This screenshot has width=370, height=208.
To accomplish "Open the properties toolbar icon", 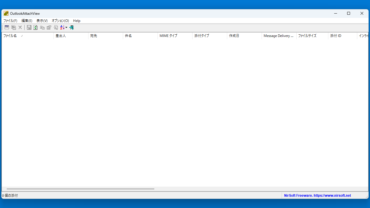I will (49, 27).
